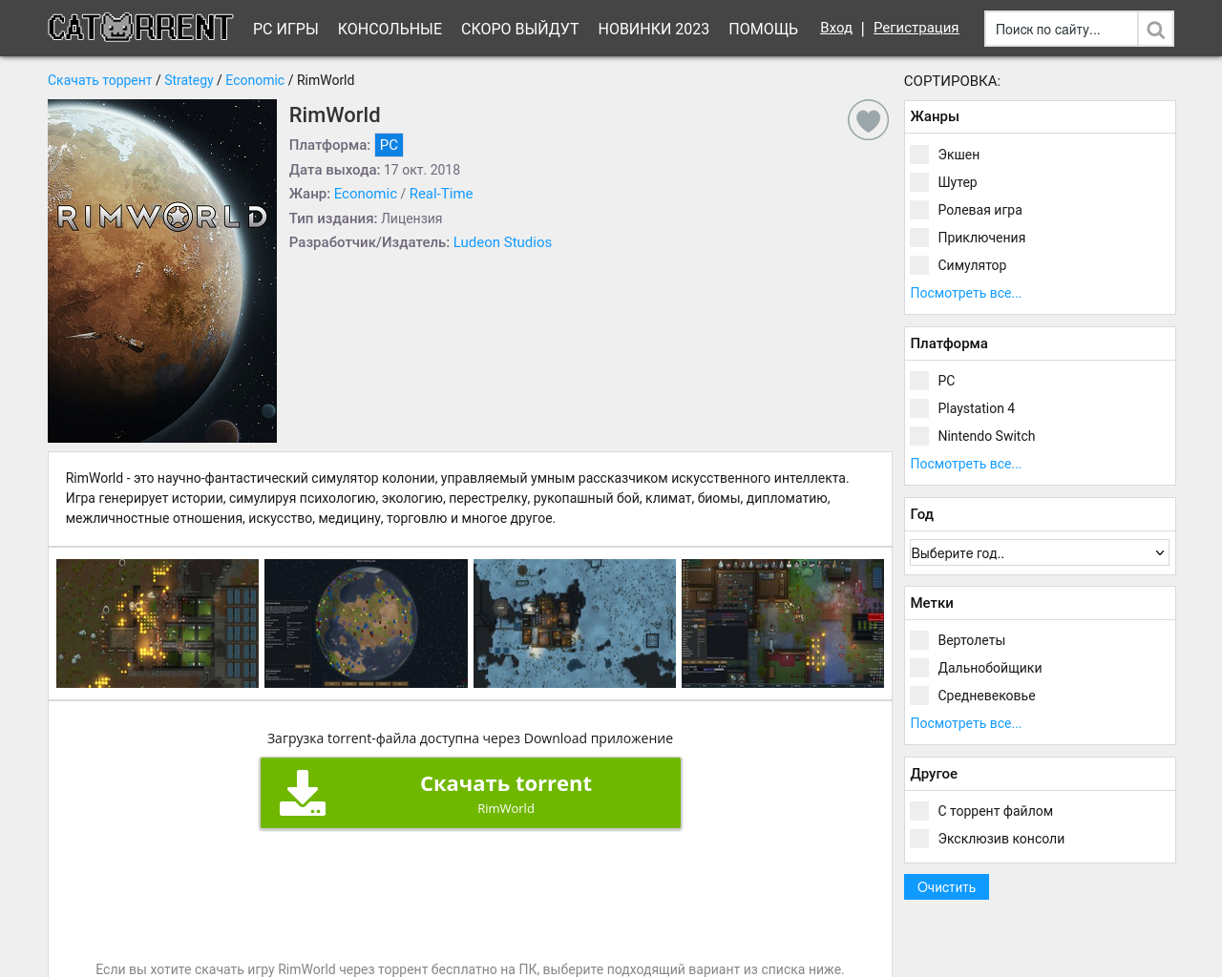Open Economic genre link in details

(366, 194)
